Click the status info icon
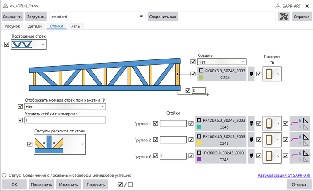313x191 pixels. click(4, 175)
